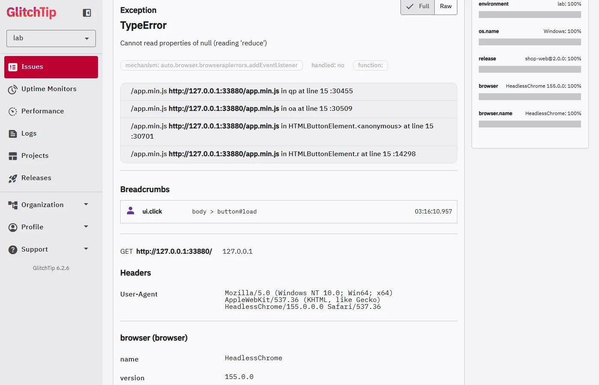Click the ui.click breadcrumb user icon

coord(130,211)
